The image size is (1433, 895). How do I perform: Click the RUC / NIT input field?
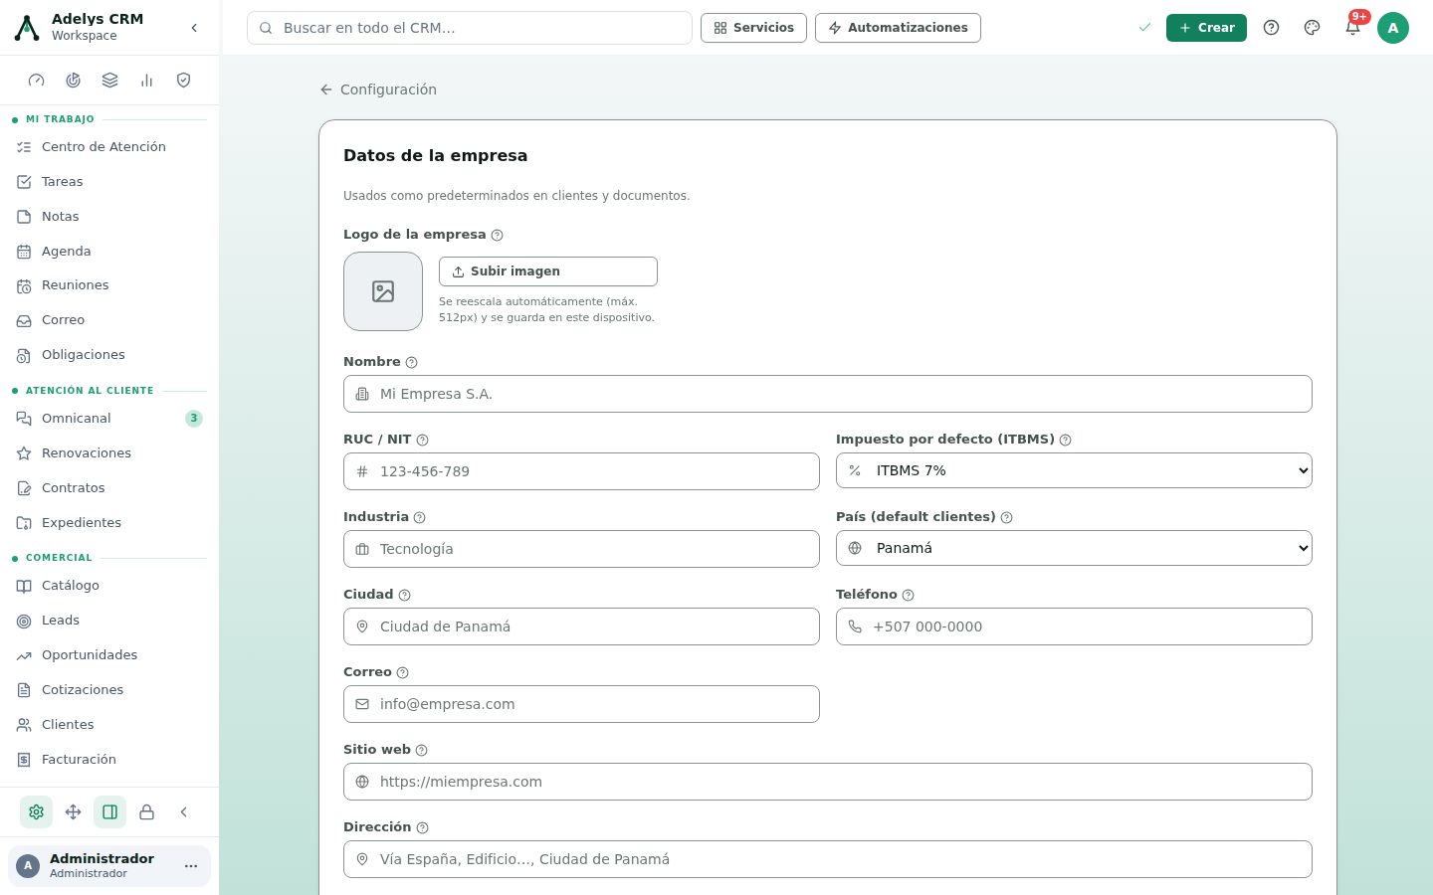[x=581, y=471]
